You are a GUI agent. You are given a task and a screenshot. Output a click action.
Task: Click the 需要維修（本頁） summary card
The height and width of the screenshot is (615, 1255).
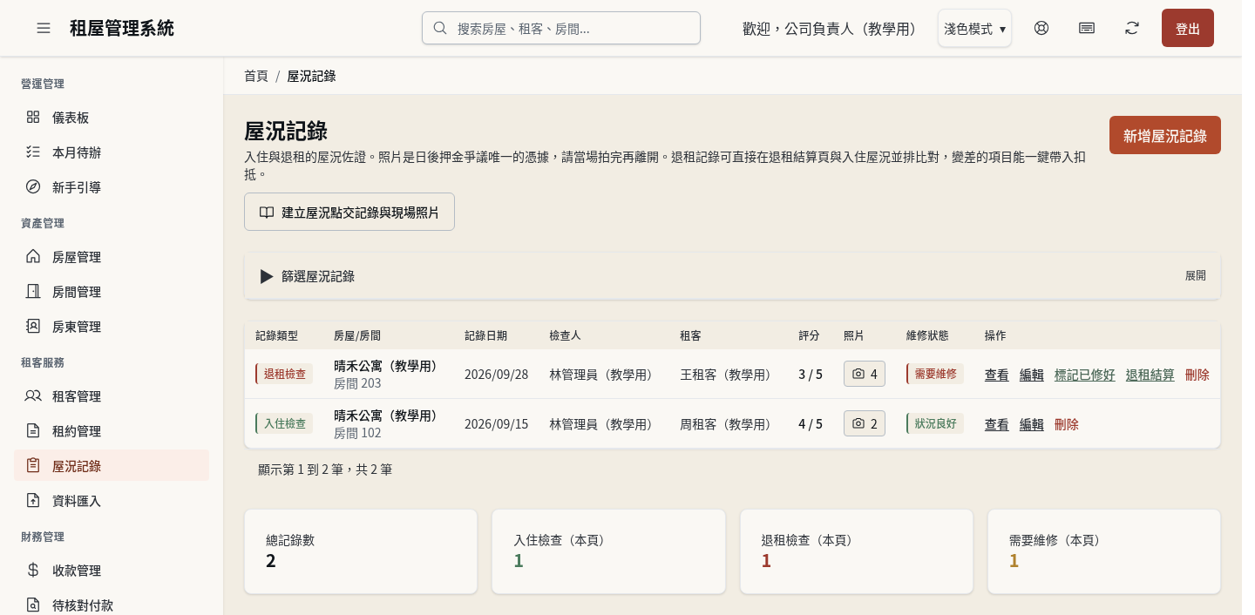pos(1103,551)
